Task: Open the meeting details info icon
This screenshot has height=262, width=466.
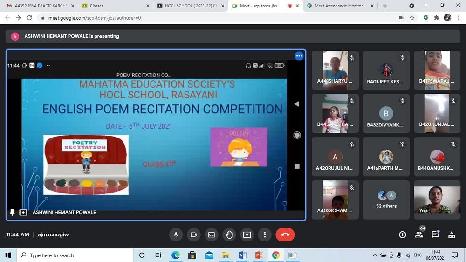Action: [x=403, y=235]
